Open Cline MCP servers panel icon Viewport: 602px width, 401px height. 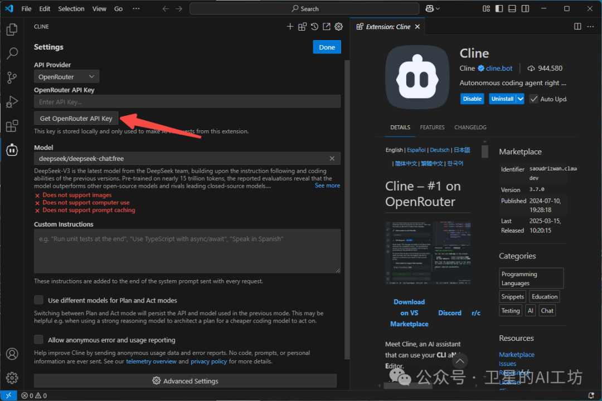click(x=302, y=26)
